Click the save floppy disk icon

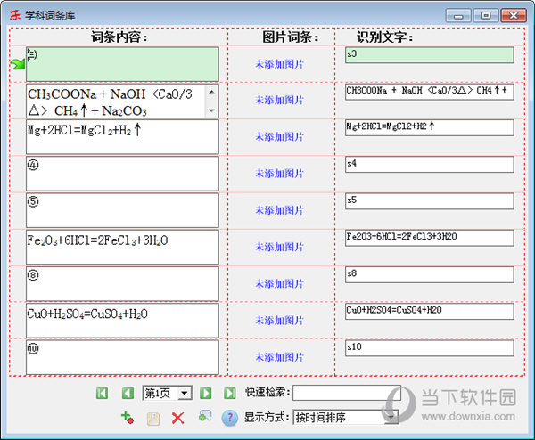point(153,419)
